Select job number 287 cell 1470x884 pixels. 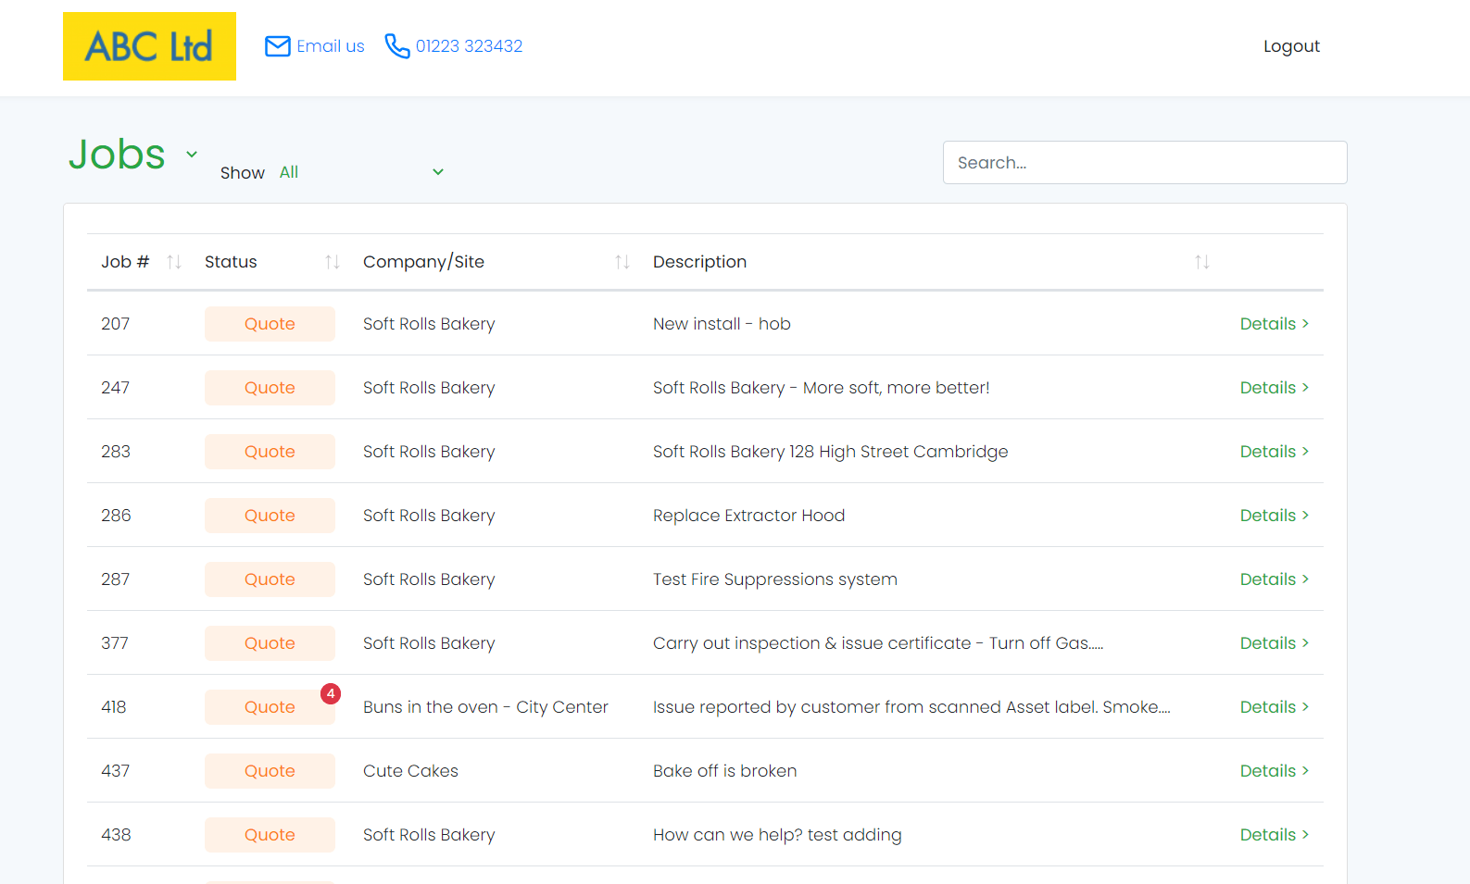click(x=116, y=579)
